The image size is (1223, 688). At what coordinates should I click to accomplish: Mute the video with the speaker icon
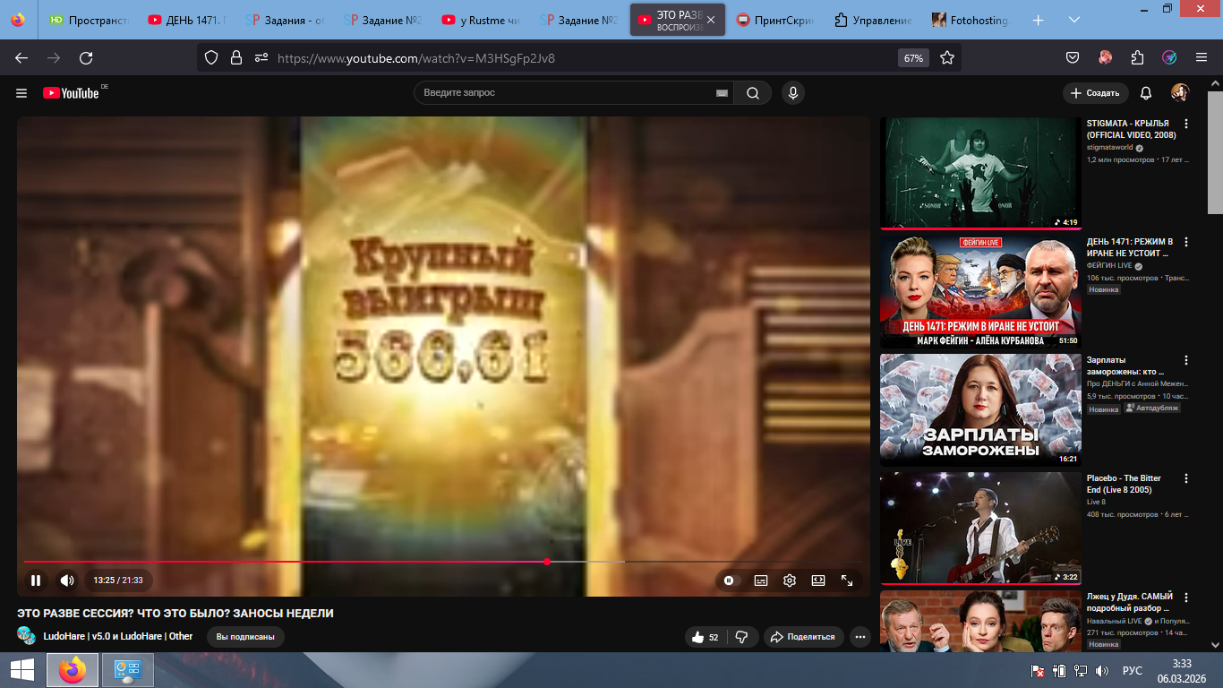click(x=67, y=580)
